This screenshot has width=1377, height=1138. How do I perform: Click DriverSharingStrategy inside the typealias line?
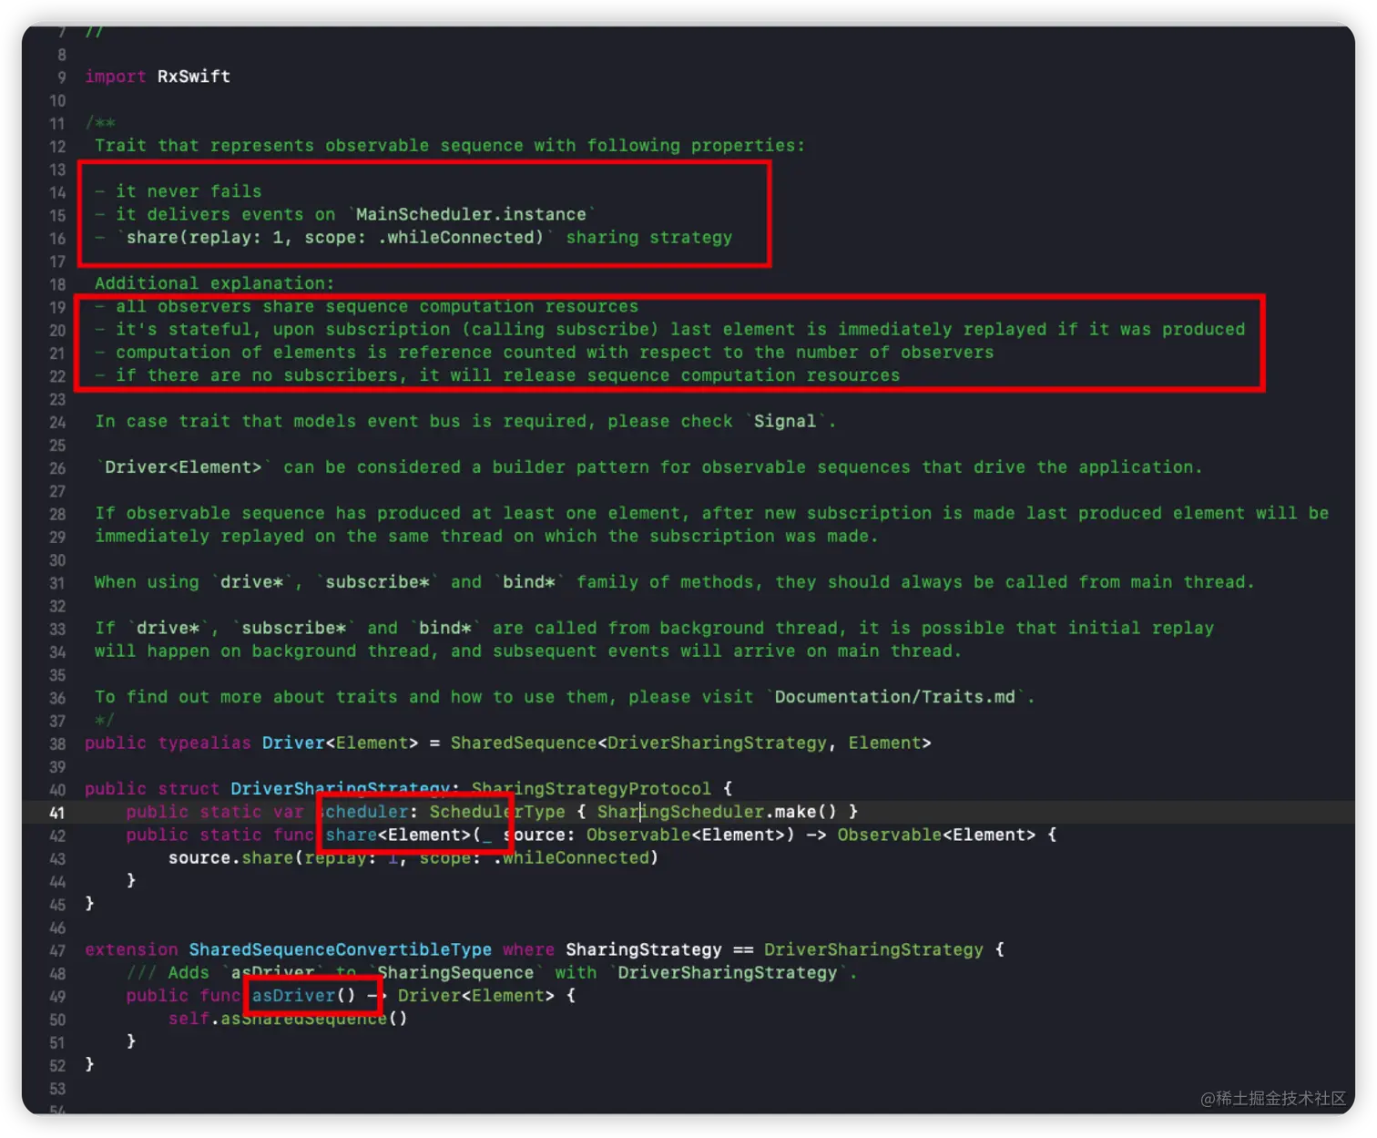717,743
